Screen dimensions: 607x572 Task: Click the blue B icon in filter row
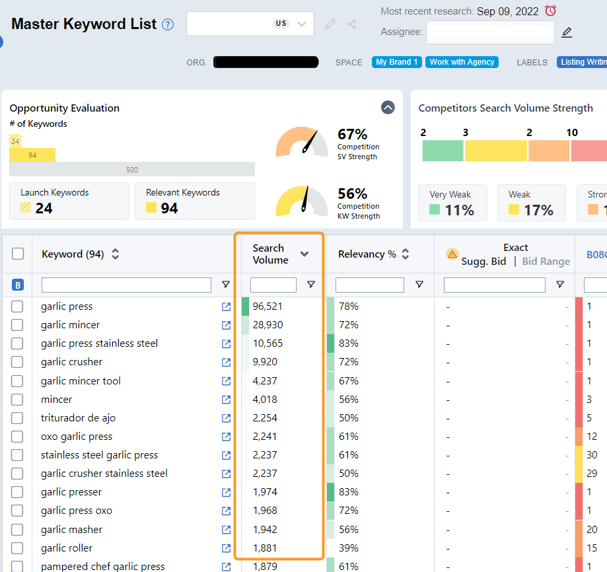pyautogui.click(x=18, y=285)
